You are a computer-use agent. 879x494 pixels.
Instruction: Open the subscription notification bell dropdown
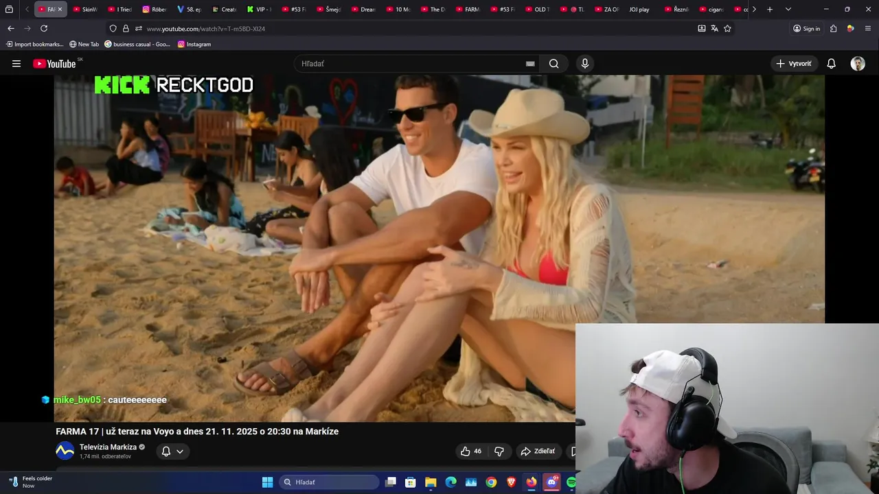click(x=172, y=451)
